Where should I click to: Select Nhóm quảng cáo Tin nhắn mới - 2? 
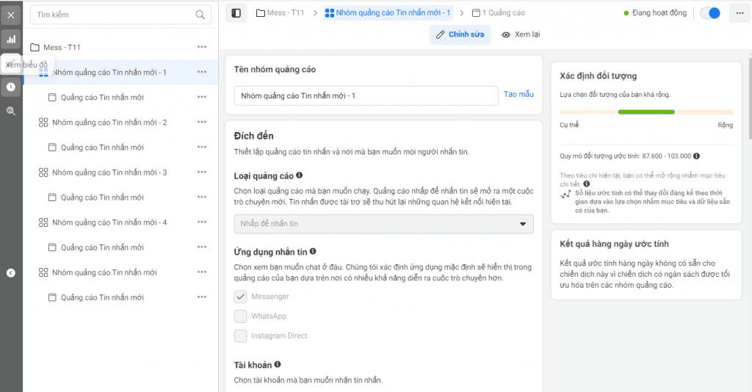(x=109, y=122)
